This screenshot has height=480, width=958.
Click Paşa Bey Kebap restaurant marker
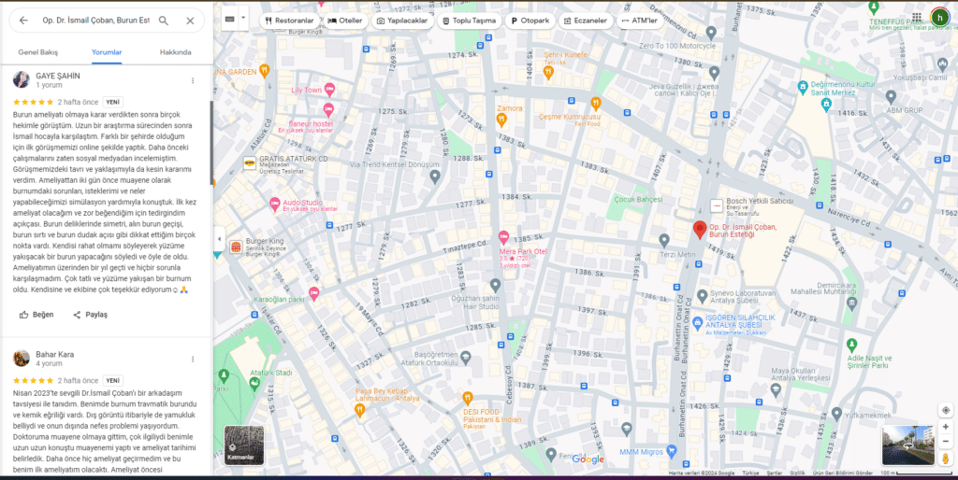click(x=359, y=411)
